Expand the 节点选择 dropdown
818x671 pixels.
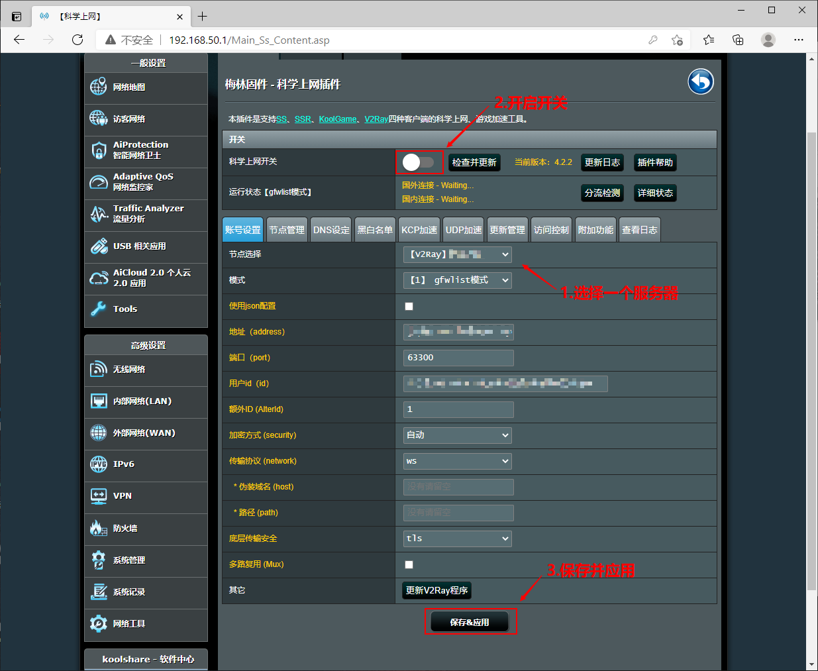(x=458, y=254)
